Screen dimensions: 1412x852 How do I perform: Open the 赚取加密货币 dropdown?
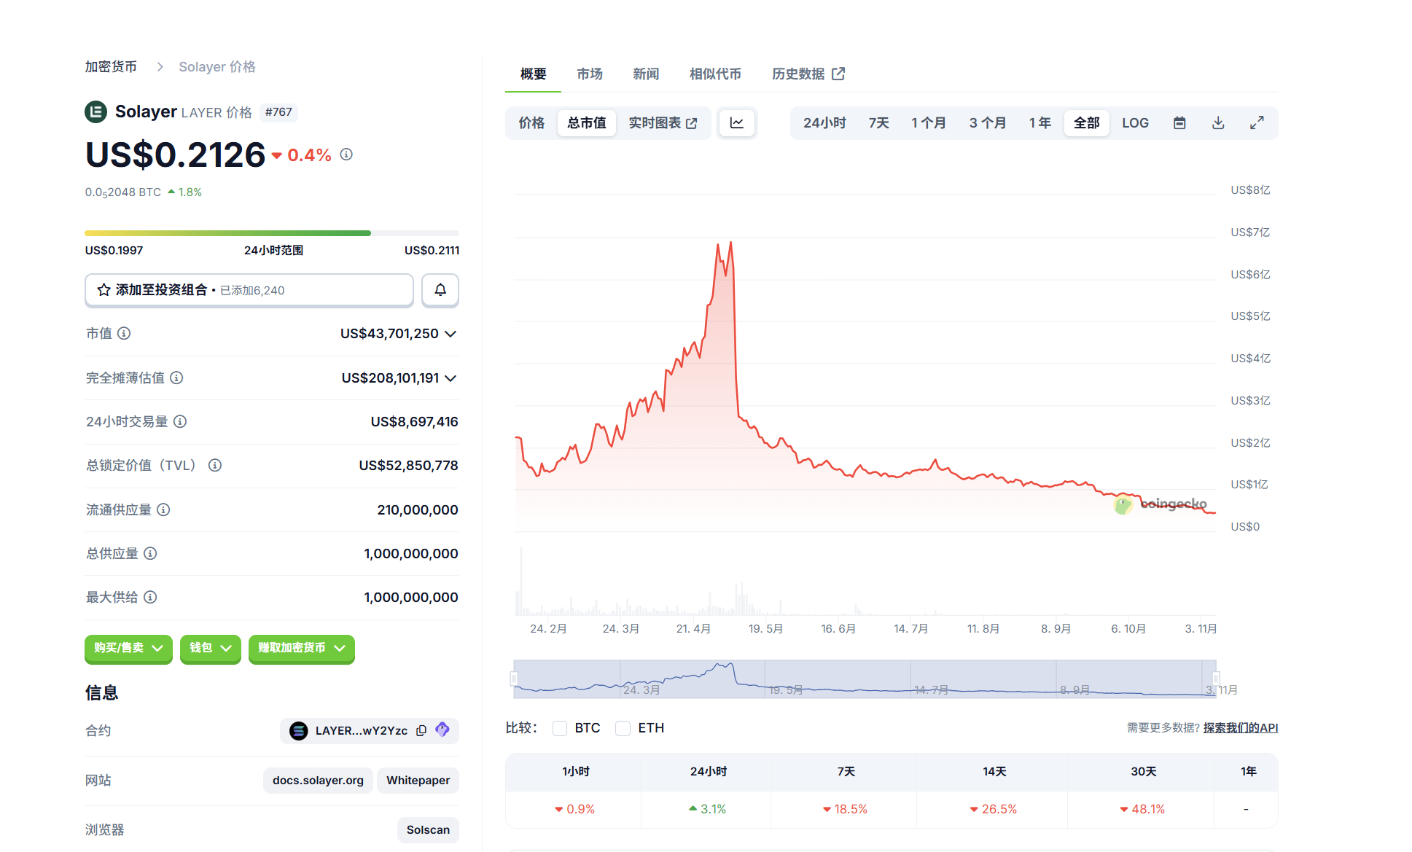(301, 648)
